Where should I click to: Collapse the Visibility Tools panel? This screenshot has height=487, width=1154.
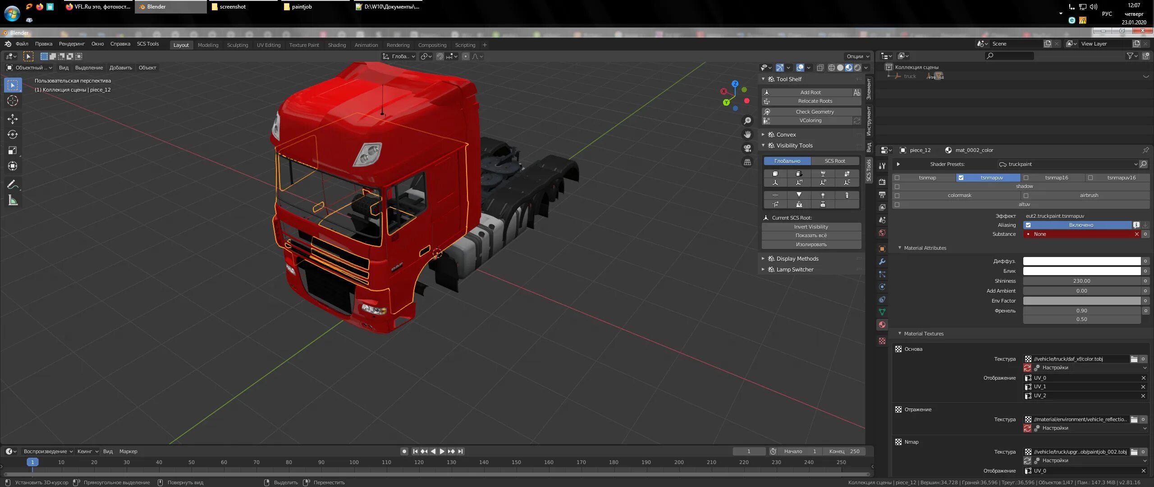click(x=763, y=145)
